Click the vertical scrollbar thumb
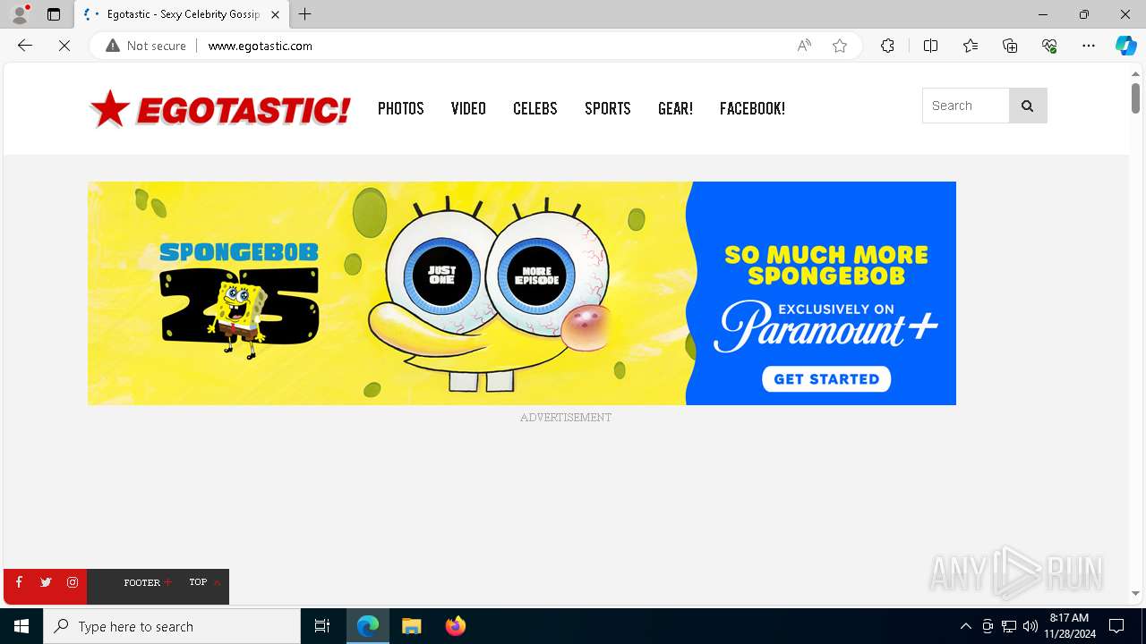Viewport: 1146px width, 644px height. 1135,97
